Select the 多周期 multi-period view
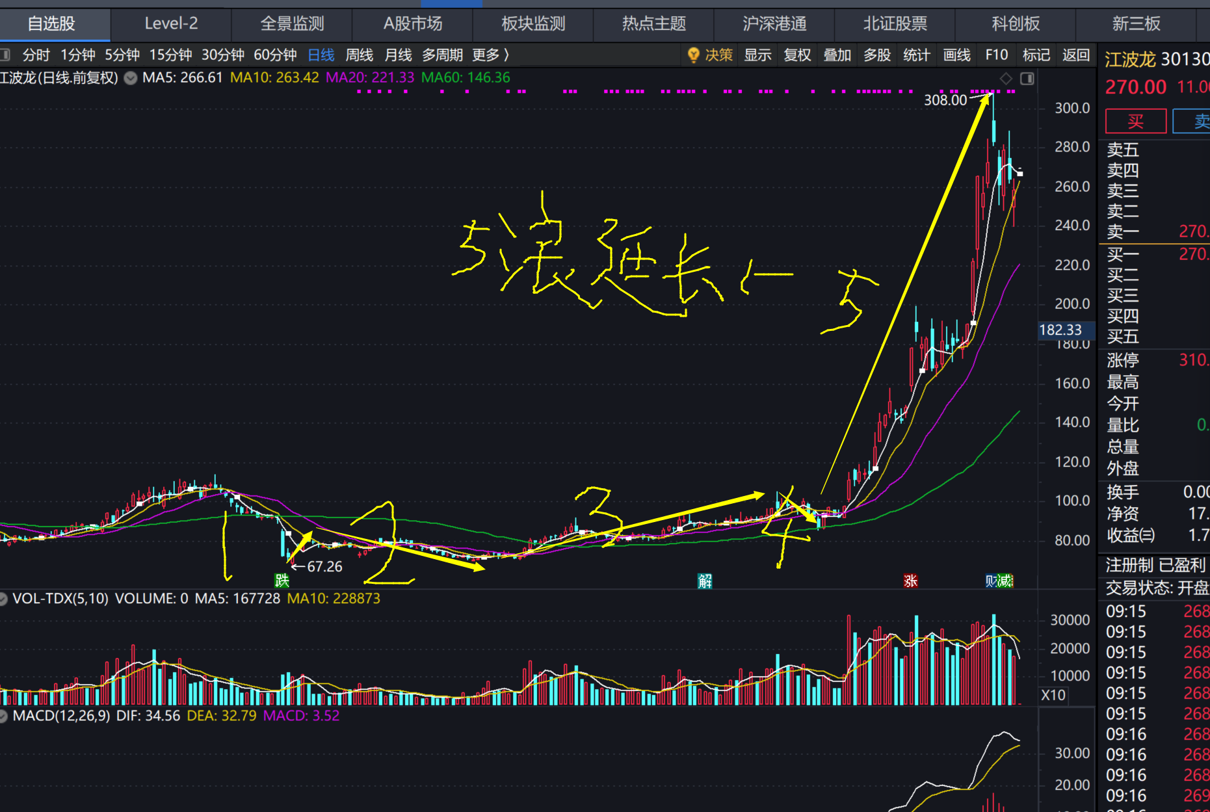This screenshot has height=812, width=1210. click(x=442, y=55)
